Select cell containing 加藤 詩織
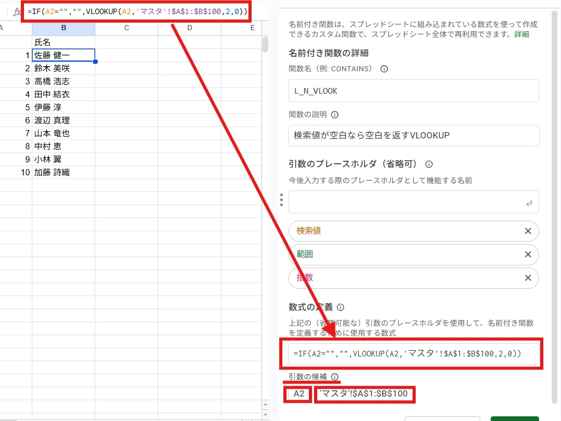This screenshot has width=561, height=421. click(64, 173)
